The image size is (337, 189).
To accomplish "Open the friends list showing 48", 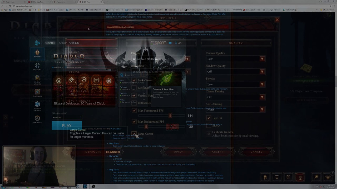I will click(x=178, y=43).
